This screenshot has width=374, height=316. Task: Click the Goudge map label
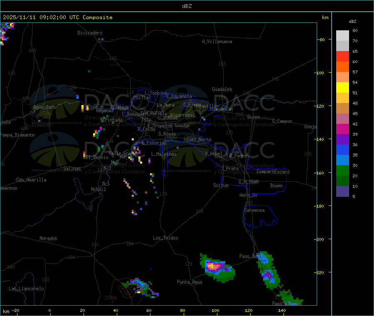[x=182, y=125]
